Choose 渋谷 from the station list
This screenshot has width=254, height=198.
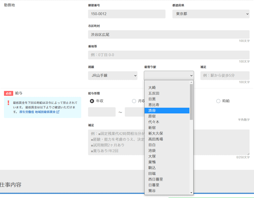[x=167, y=111]
